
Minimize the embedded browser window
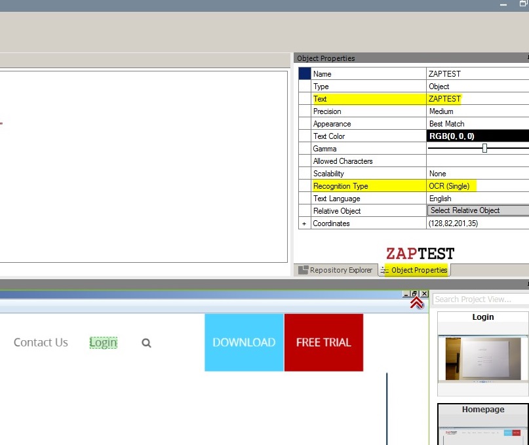pos(406,294)
